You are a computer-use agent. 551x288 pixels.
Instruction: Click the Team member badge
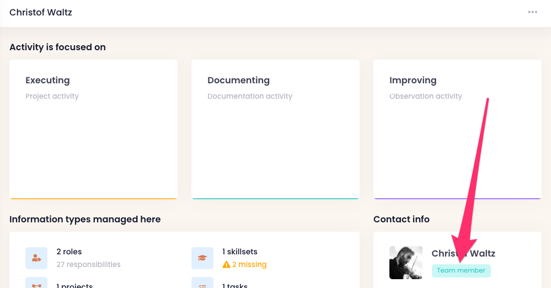pos(461,271)
